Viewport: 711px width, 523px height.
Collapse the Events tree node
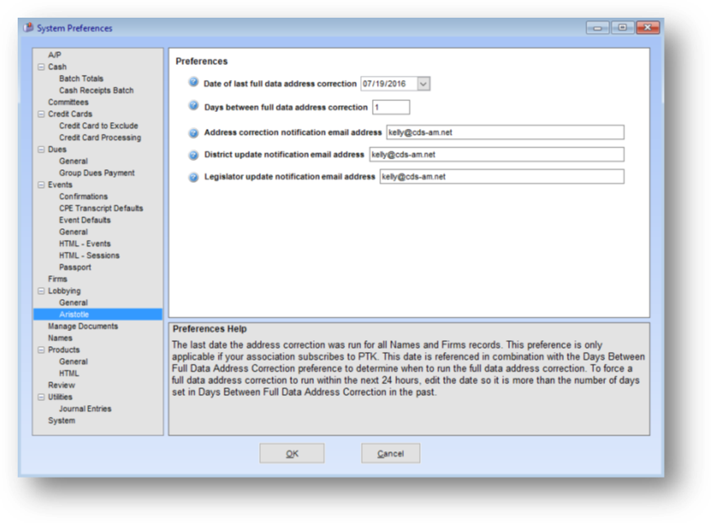pyautogui.click(x=41, y=184)
